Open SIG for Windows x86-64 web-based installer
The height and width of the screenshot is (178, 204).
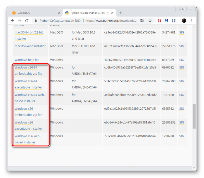coord(182,95)
